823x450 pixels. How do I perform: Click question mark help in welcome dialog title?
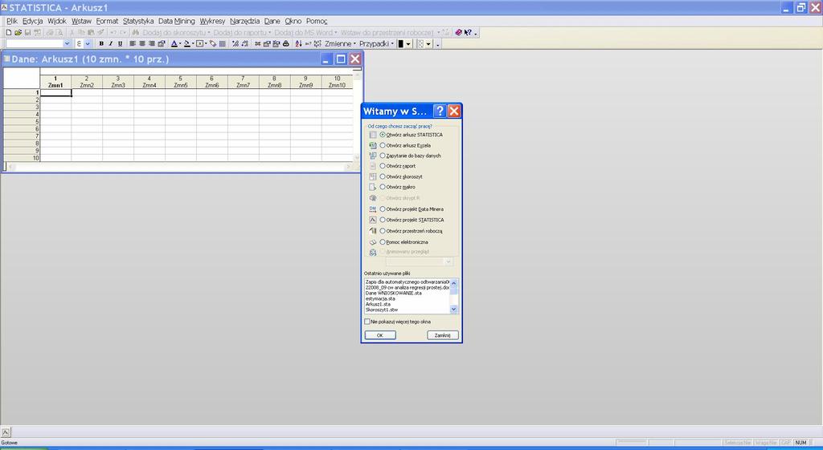pyautogui.click(x=440, y=111)
